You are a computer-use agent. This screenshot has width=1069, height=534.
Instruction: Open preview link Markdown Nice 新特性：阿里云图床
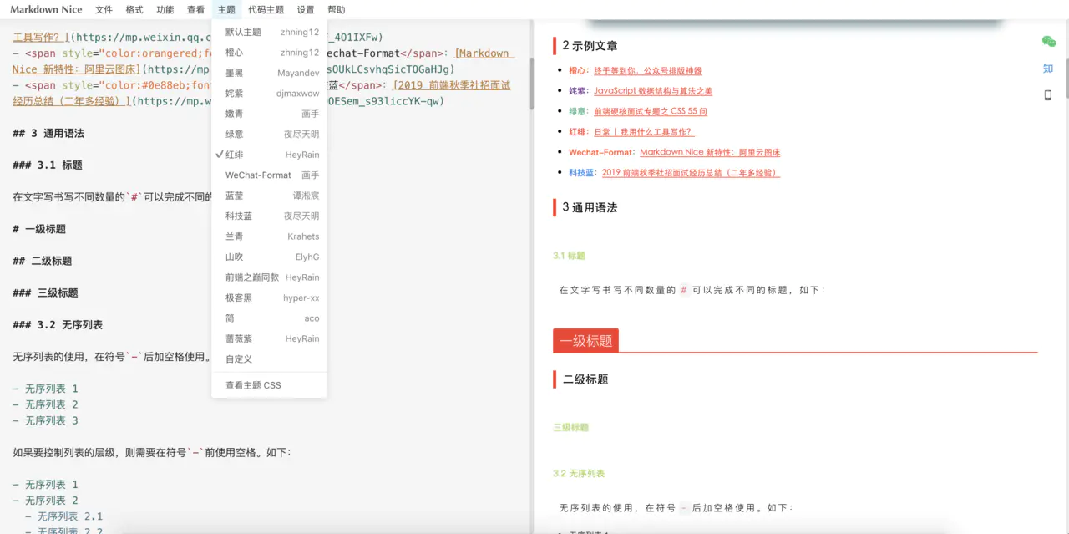pyautogui.click(x=710, y=152)
